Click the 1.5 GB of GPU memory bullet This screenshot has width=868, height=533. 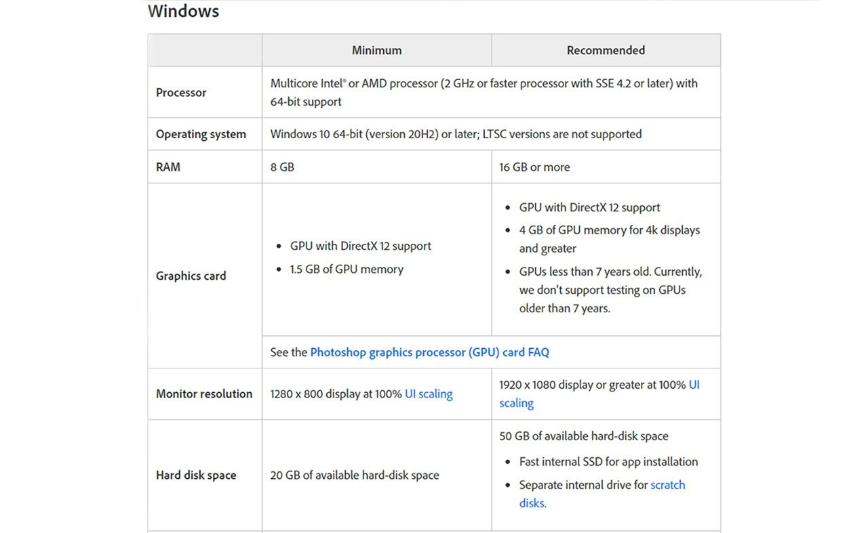pos(347,269)
